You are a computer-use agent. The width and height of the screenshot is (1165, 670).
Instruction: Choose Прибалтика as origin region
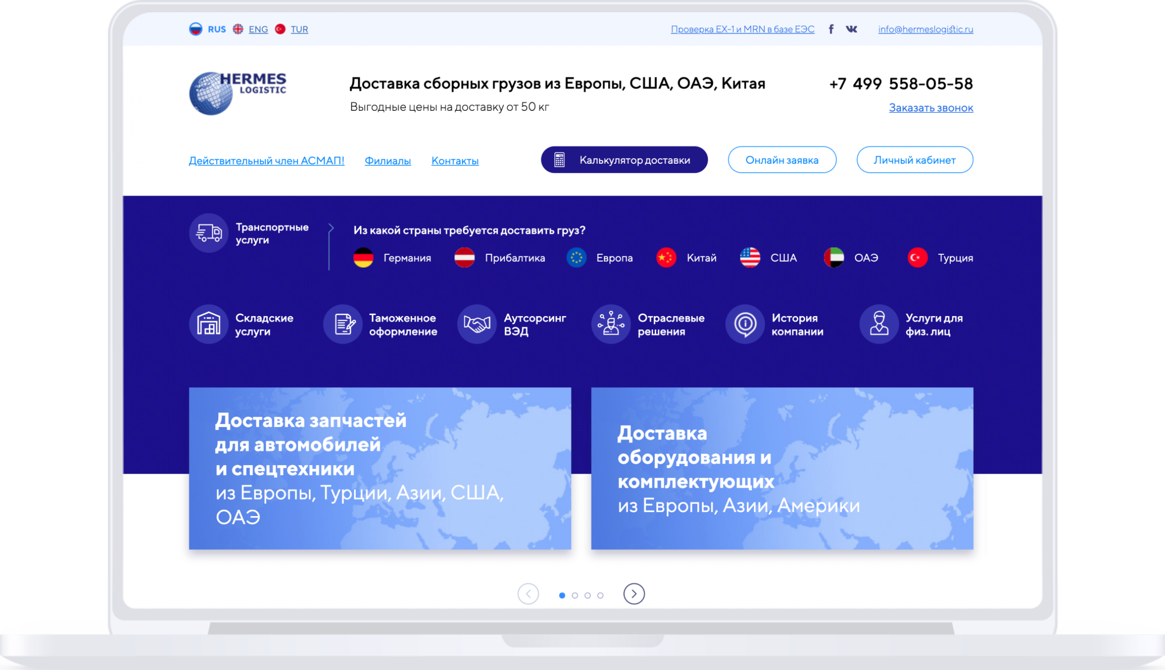click(x=515, y=258)
